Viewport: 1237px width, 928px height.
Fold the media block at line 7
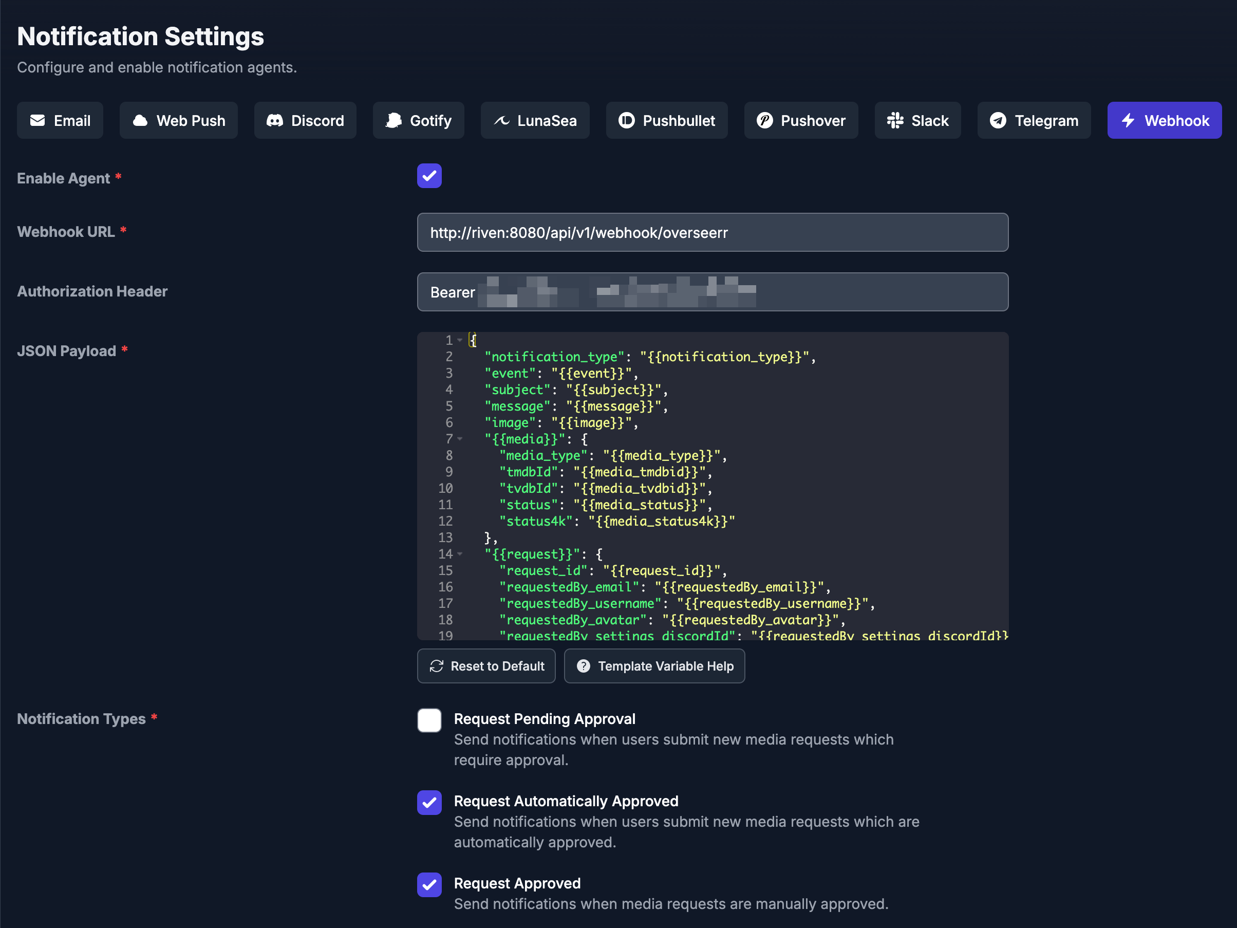pos(460,439)
